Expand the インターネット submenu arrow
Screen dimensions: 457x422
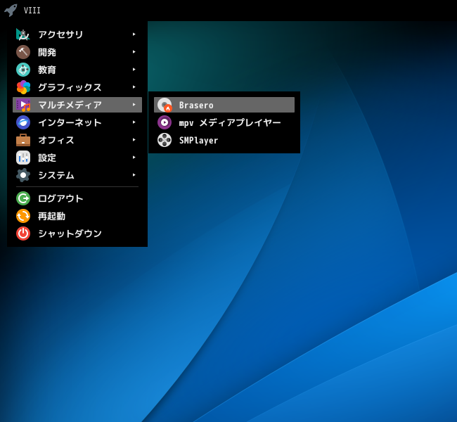[x=134, y=122]
